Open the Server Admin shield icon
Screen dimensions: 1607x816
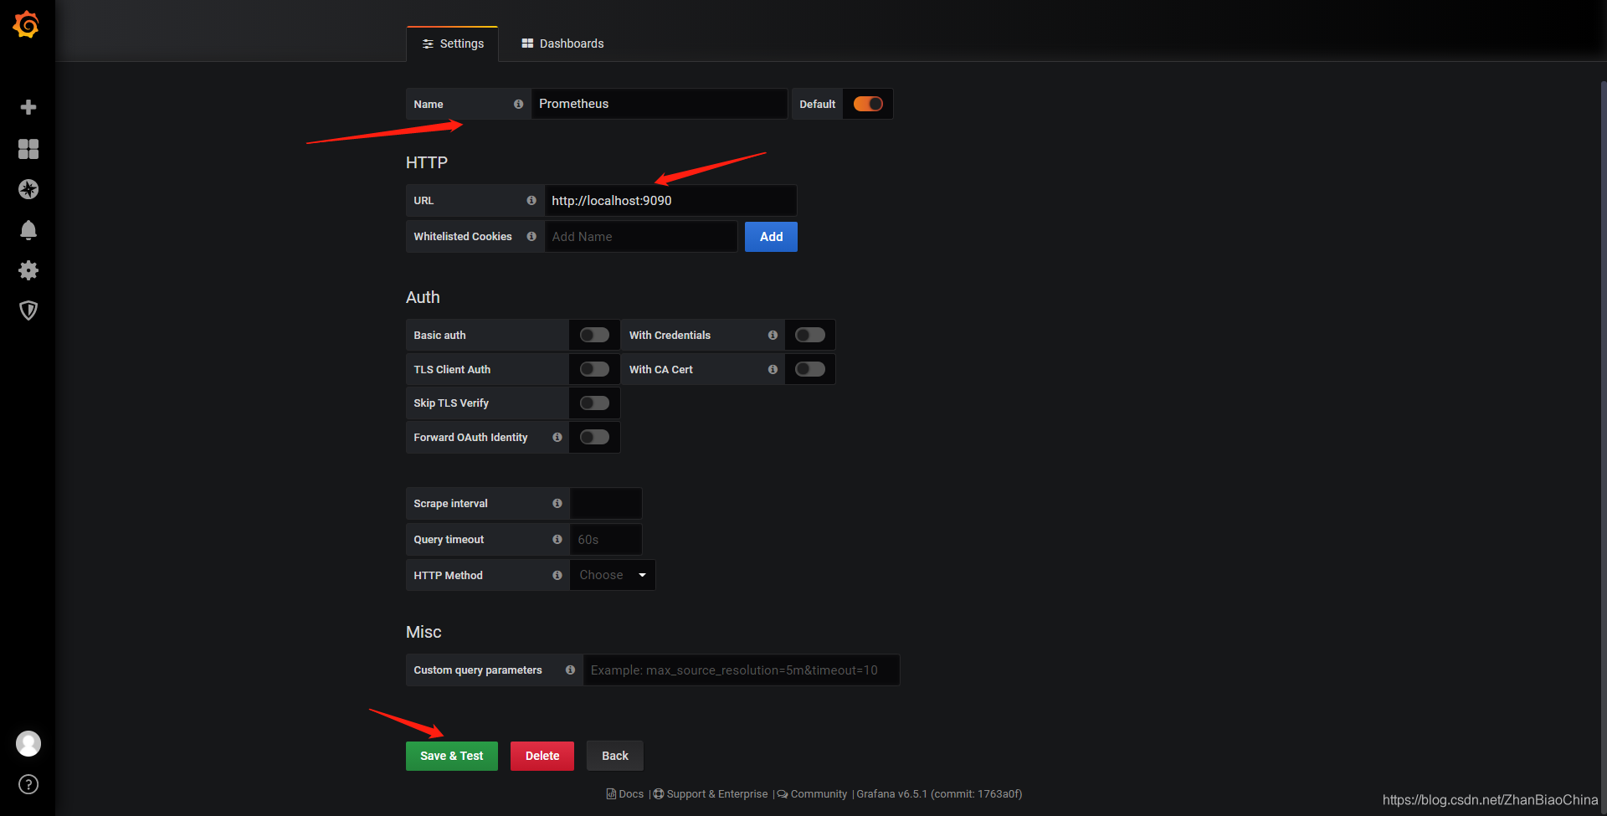coord(28,310)
